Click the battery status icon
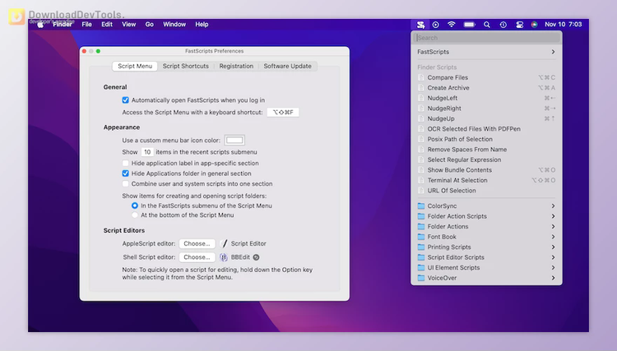This screenshot has height=351, width=617. (470, 25)
